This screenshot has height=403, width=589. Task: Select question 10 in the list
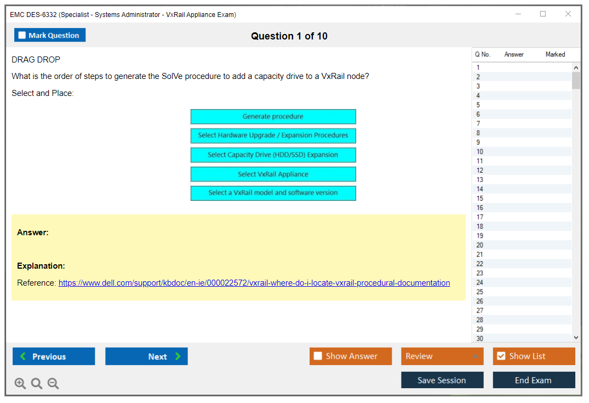point(480,152)
